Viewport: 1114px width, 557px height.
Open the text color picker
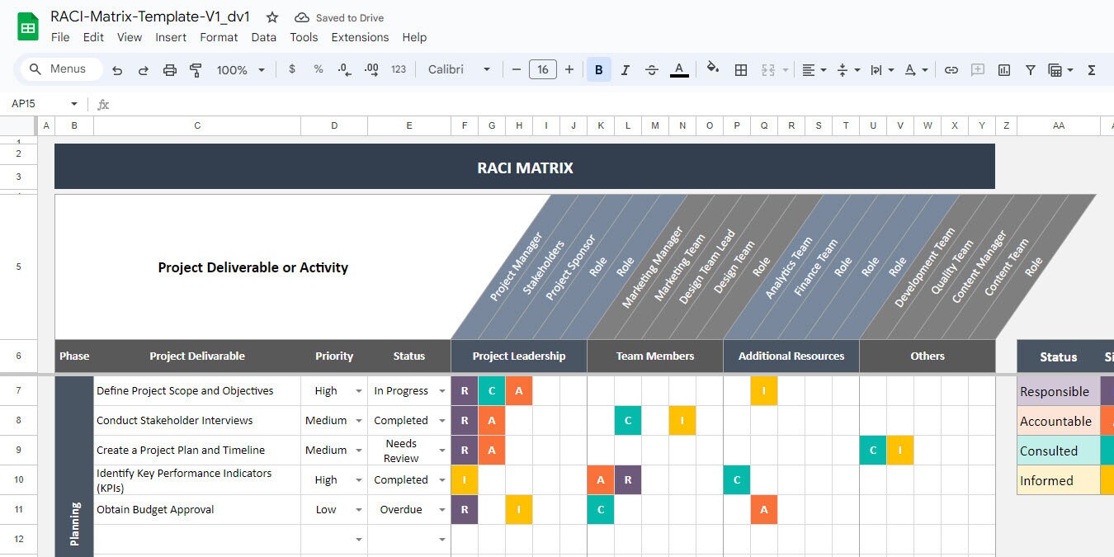[679, 69]
